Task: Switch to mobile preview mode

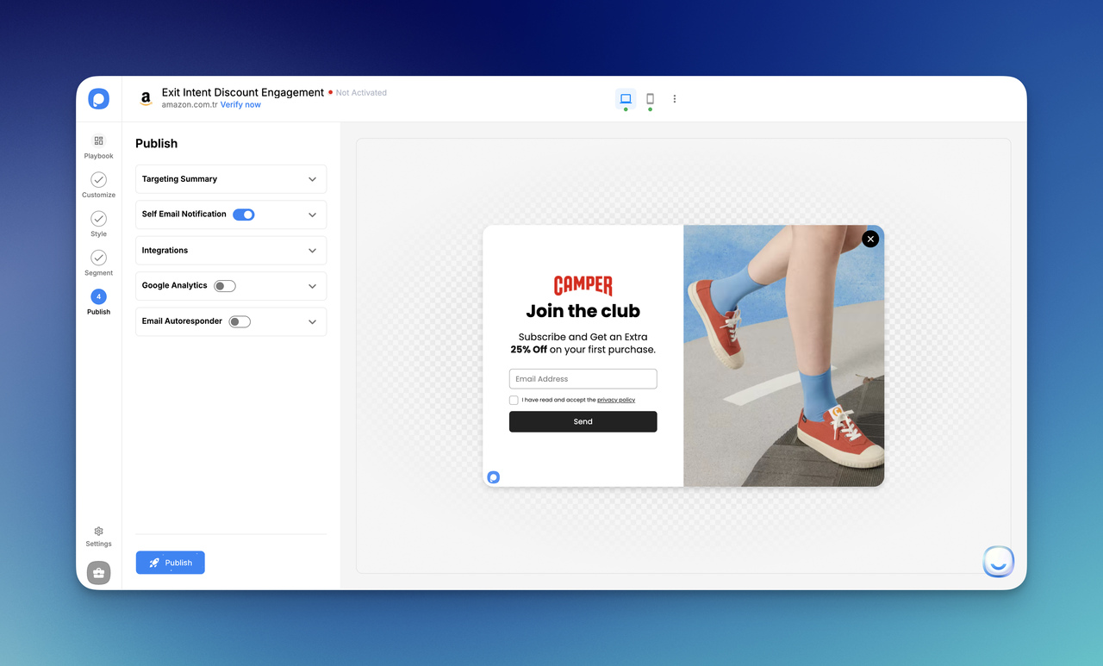Action: pos(650,98)
